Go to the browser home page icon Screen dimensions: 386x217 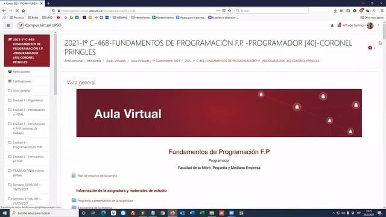tap(24, 11)
